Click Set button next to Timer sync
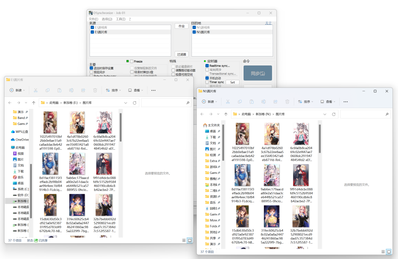The width and height of the screenshot is (398, 259). [233, 82]
